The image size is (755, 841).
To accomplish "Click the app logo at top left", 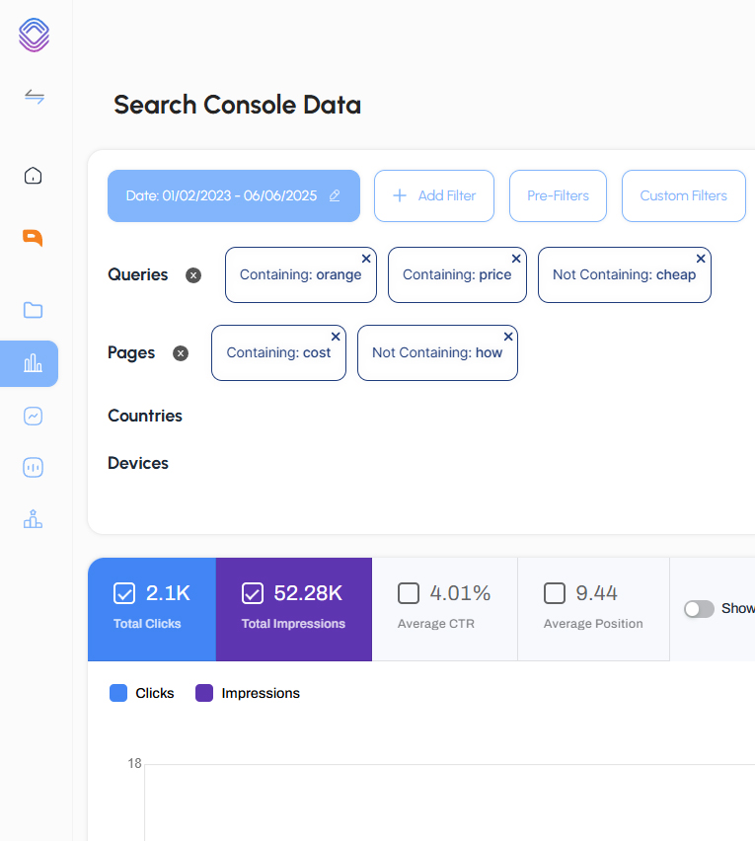I will pyautogui.click(x=33, y=35).
